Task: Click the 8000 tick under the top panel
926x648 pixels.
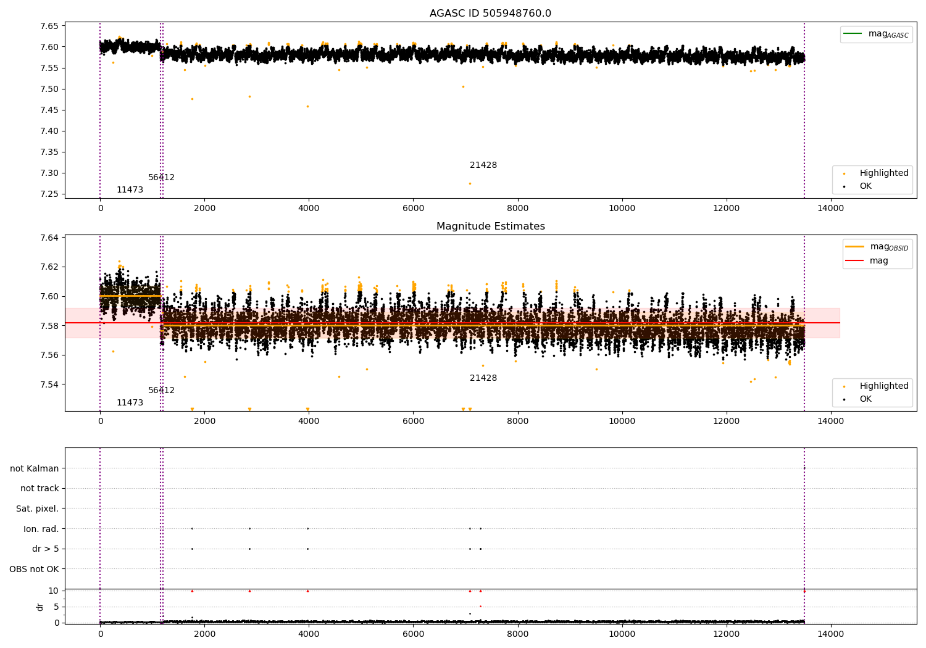Action: point(517,208)
